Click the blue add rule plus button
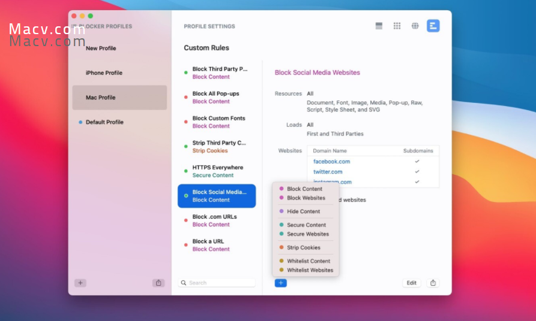This screenshot has width=536, height=321. (x=281, y=283)
